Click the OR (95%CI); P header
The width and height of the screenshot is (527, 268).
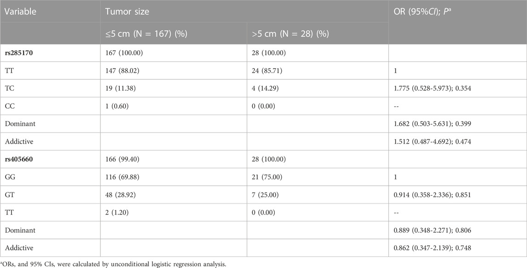422,12
